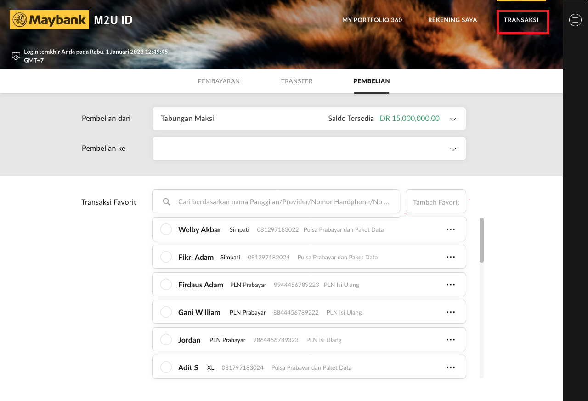Select the Welby Akbar radio button
The width and height of the screenshot is (588, 401).
(x=166, y=229)
